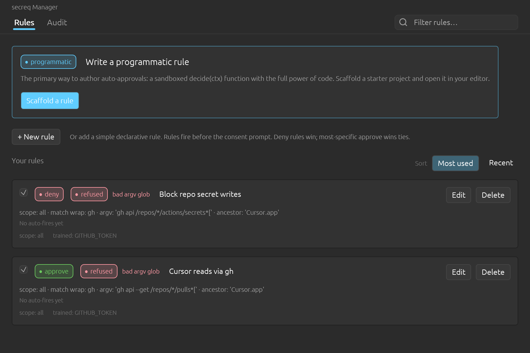
Task: Sort rules by Most used
Action: tap(455, 163)
